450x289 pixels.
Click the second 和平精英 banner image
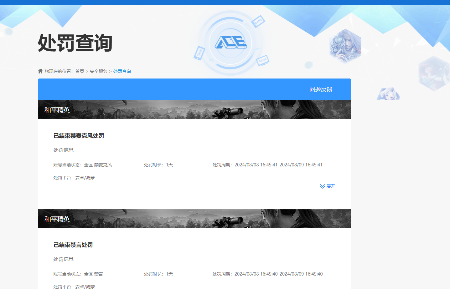(194, 218)
